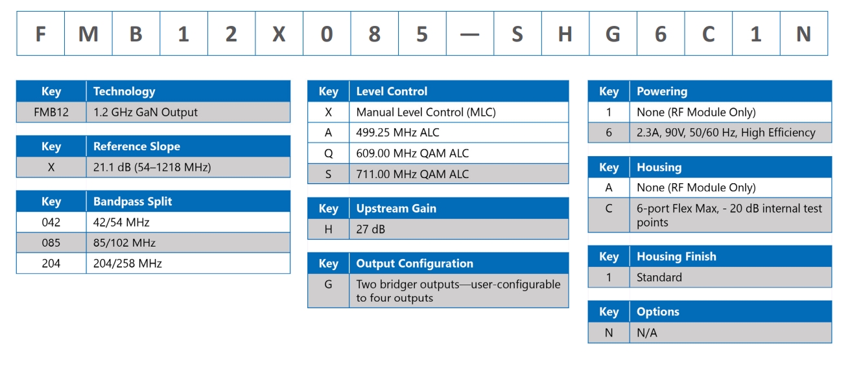Click the Key header beside Technology
This screenshot has height=373, width=850.
pos(51,91)
